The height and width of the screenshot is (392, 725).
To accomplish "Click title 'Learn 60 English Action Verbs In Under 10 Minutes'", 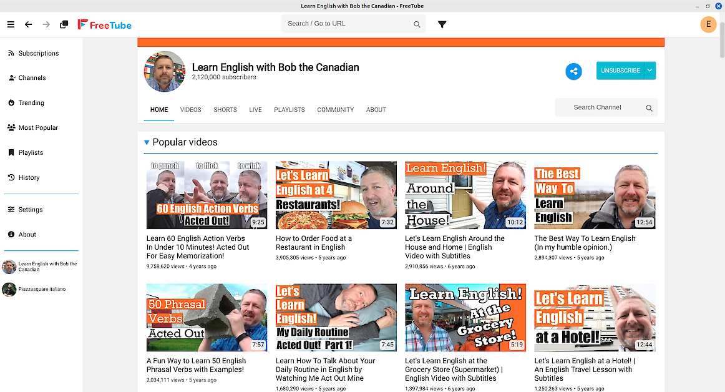I will pyautogui.click(x=198, y=247).
